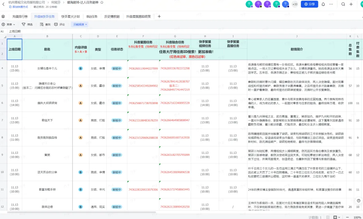Switch to the 充值排行榜 tab

click(20, 16)
